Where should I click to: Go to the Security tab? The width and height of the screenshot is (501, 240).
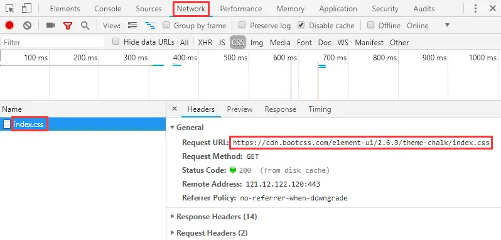(385, 9)
